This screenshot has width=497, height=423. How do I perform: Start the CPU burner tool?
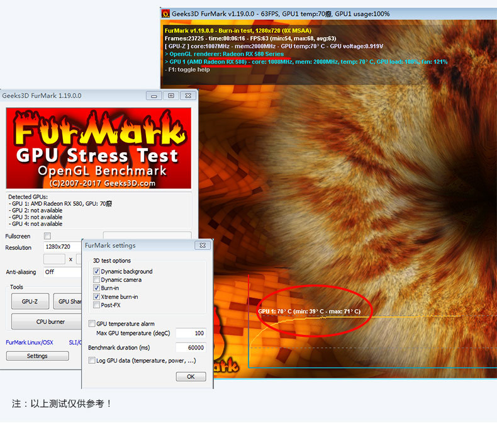tap(47, 322)
